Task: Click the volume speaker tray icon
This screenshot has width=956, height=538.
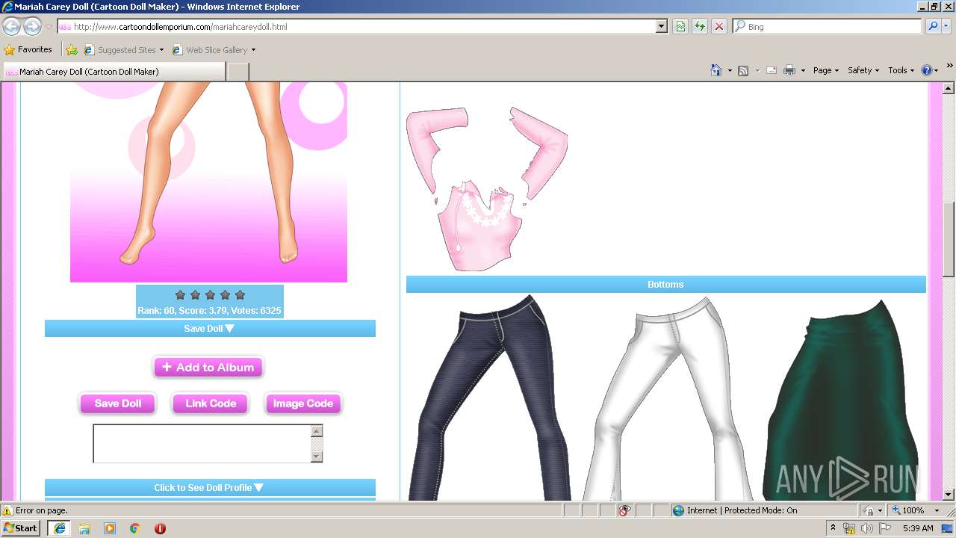Action: [x=866, y=528]
